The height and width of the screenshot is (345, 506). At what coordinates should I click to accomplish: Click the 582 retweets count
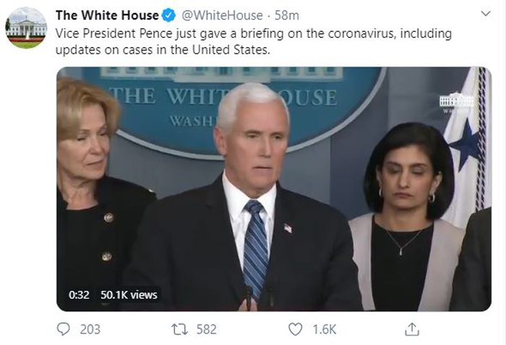point(207,330)
